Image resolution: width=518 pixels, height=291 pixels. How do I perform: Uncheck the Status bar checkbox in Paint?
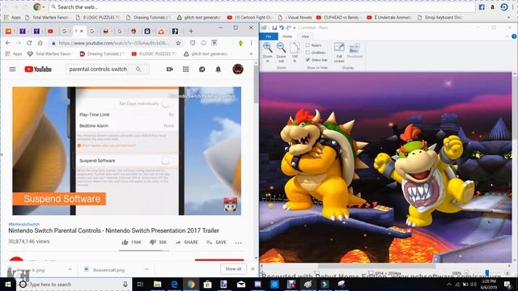click(308, 60)
